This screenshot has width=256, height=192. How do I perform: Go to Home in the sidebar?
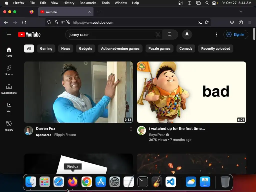[9, 52]
